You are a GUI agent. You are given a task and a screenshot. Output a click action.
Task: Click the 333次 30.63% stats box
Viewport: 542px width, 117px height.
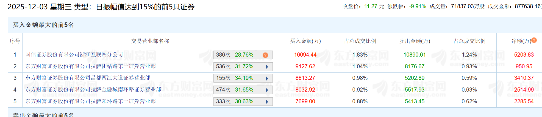pyautogui.click(x=243, y=102)
